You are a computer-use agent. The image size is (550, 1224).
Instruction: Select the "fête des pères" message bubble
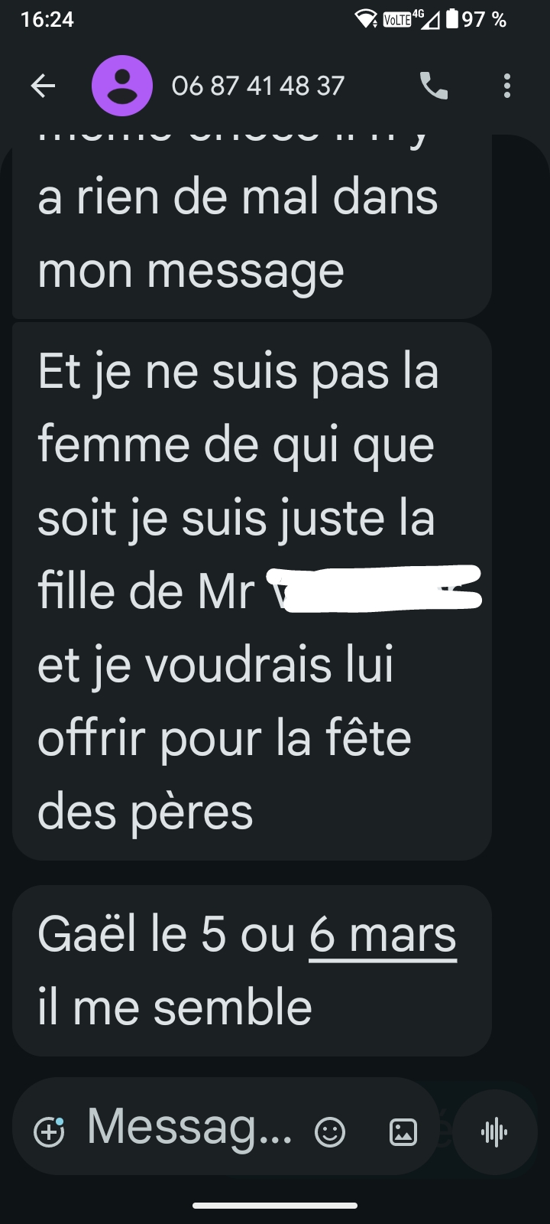tap(252, 591)
